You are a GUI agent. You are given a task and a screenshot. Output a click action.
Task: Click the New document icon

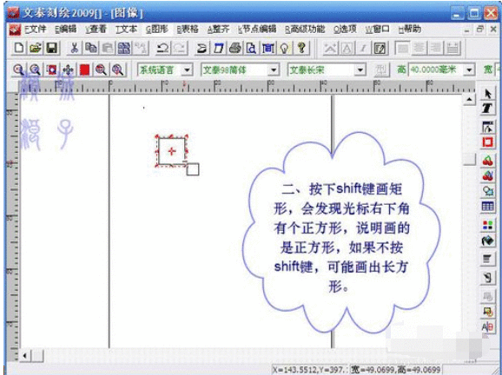click(x=19, y=48)
